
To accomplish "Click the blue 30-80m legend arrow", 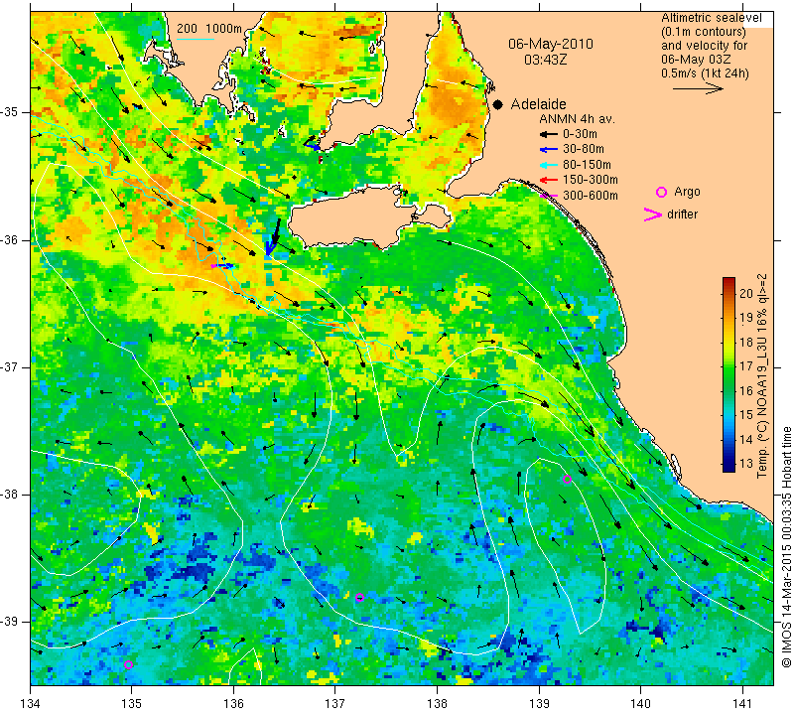I will [549, 150].
